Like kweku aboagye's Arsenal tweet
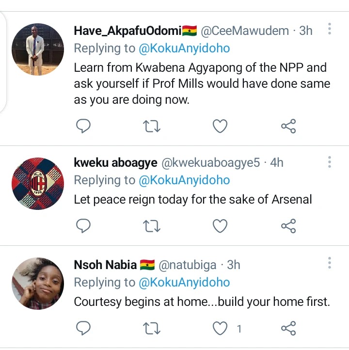 [x=221, y=226]
